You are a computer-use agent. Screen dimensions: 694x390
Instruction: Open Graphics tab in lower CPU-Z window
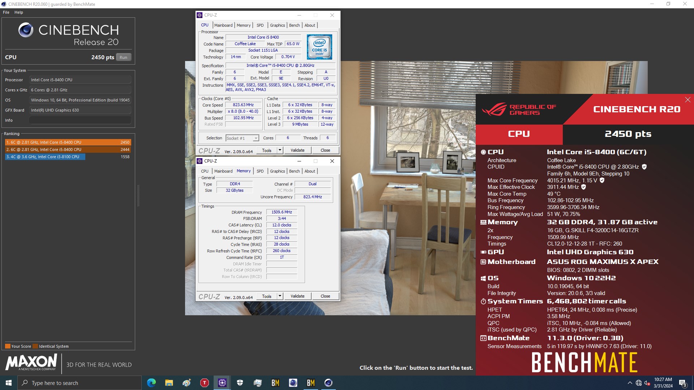(x=277, y=171)
